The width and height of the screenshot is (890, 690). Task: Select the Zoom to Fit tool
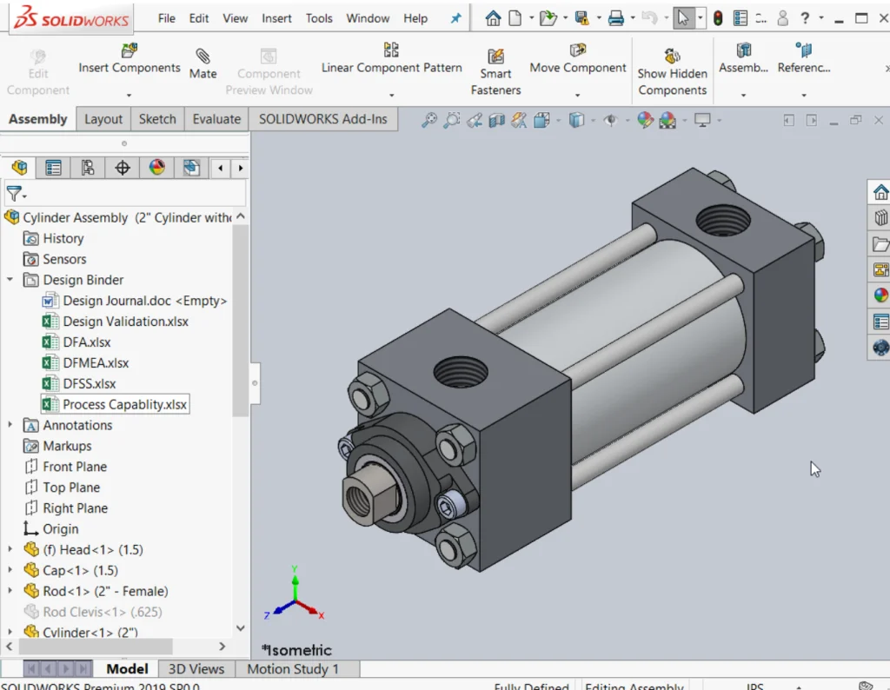[x=430, y=119]
